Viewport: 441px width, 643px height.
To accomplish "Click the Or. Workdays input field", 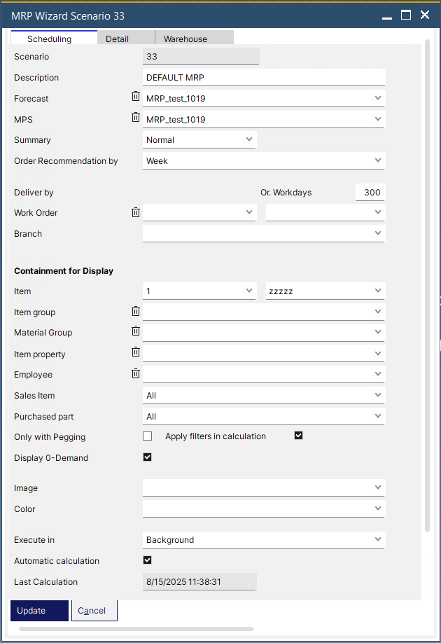I will (x=370, y=192).
